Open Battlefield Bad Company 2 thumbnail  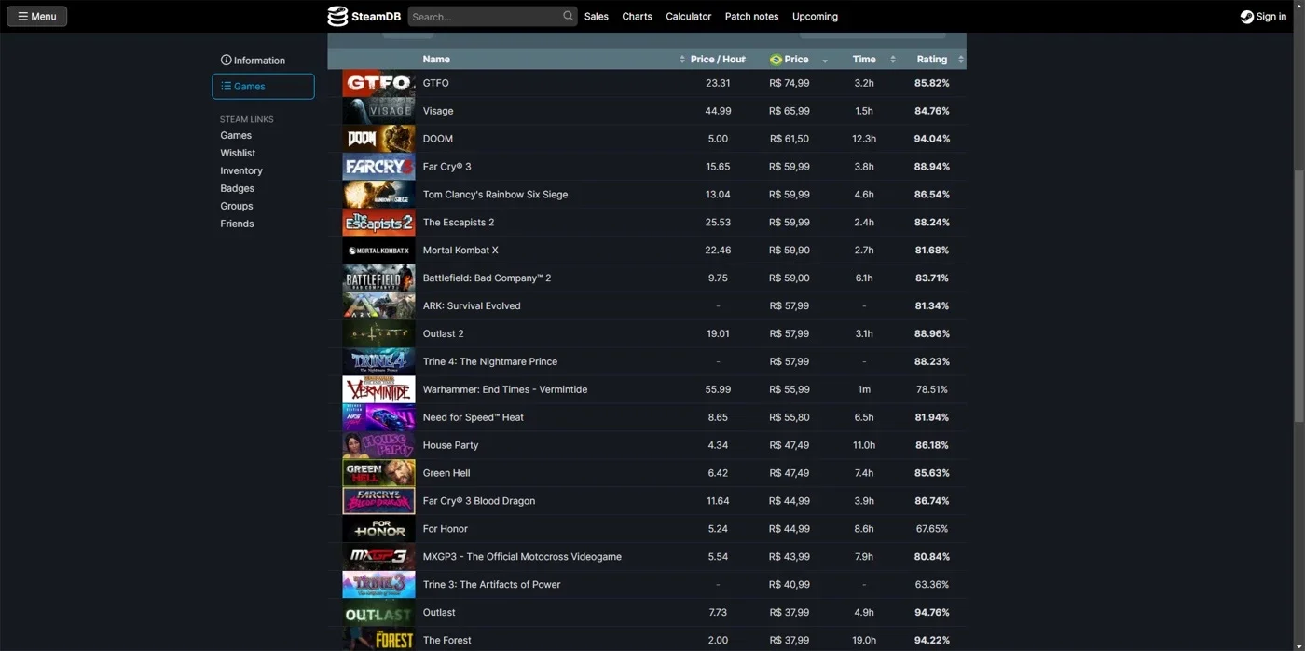click(378, 278)
